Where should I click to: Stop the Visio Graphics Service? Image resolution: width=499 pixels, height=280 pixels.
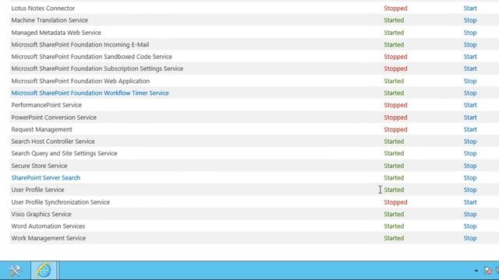470,215
